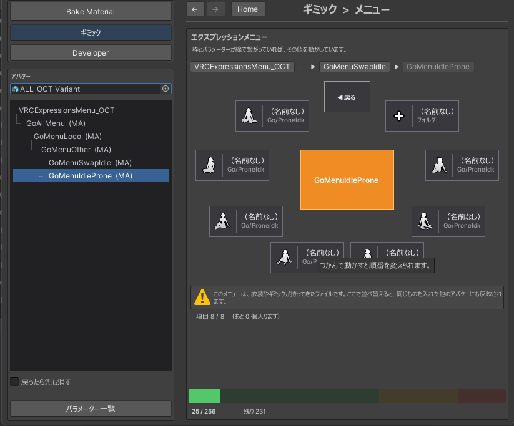
Task: Click the "残り 231" remaining text
Action: 254,411
